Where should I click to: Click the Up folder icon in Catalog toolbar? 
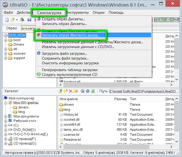point(60,91)
